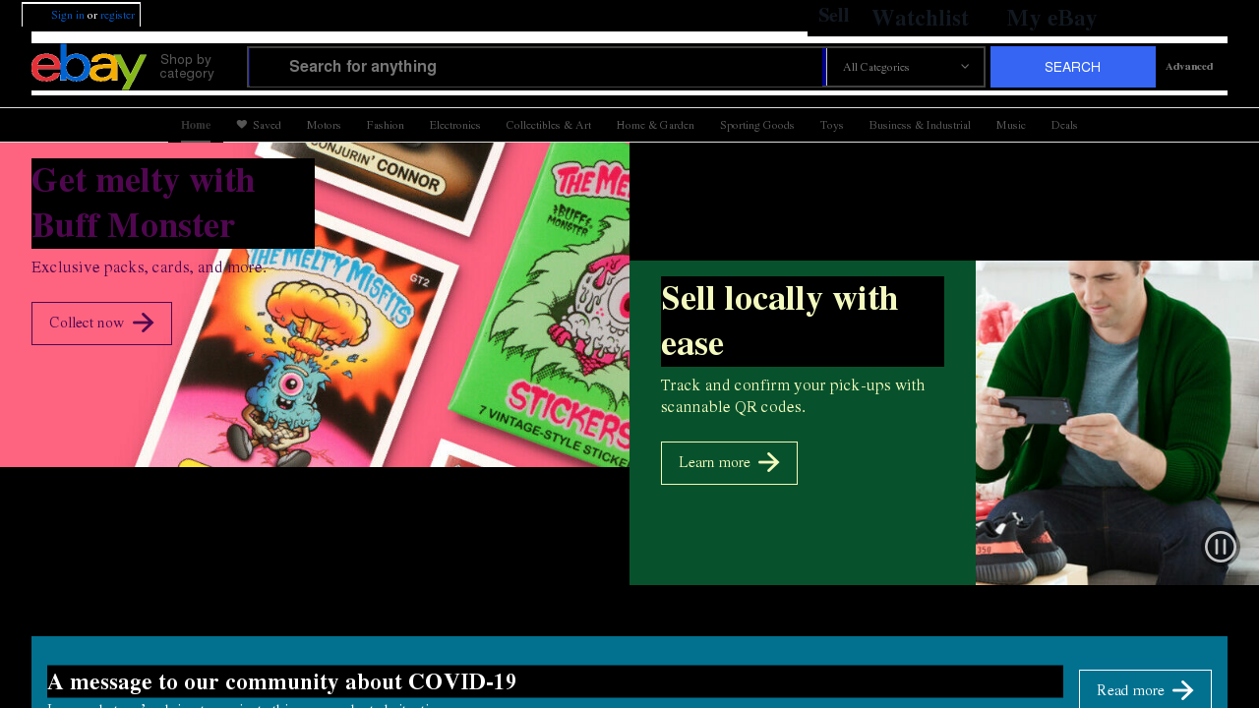Open the Advanced search link
The height and width of the screenshot is (708, 1259).
coord(1189,67)
